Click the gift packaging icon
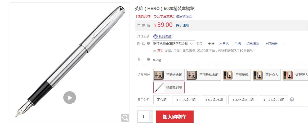 (155, 36)
